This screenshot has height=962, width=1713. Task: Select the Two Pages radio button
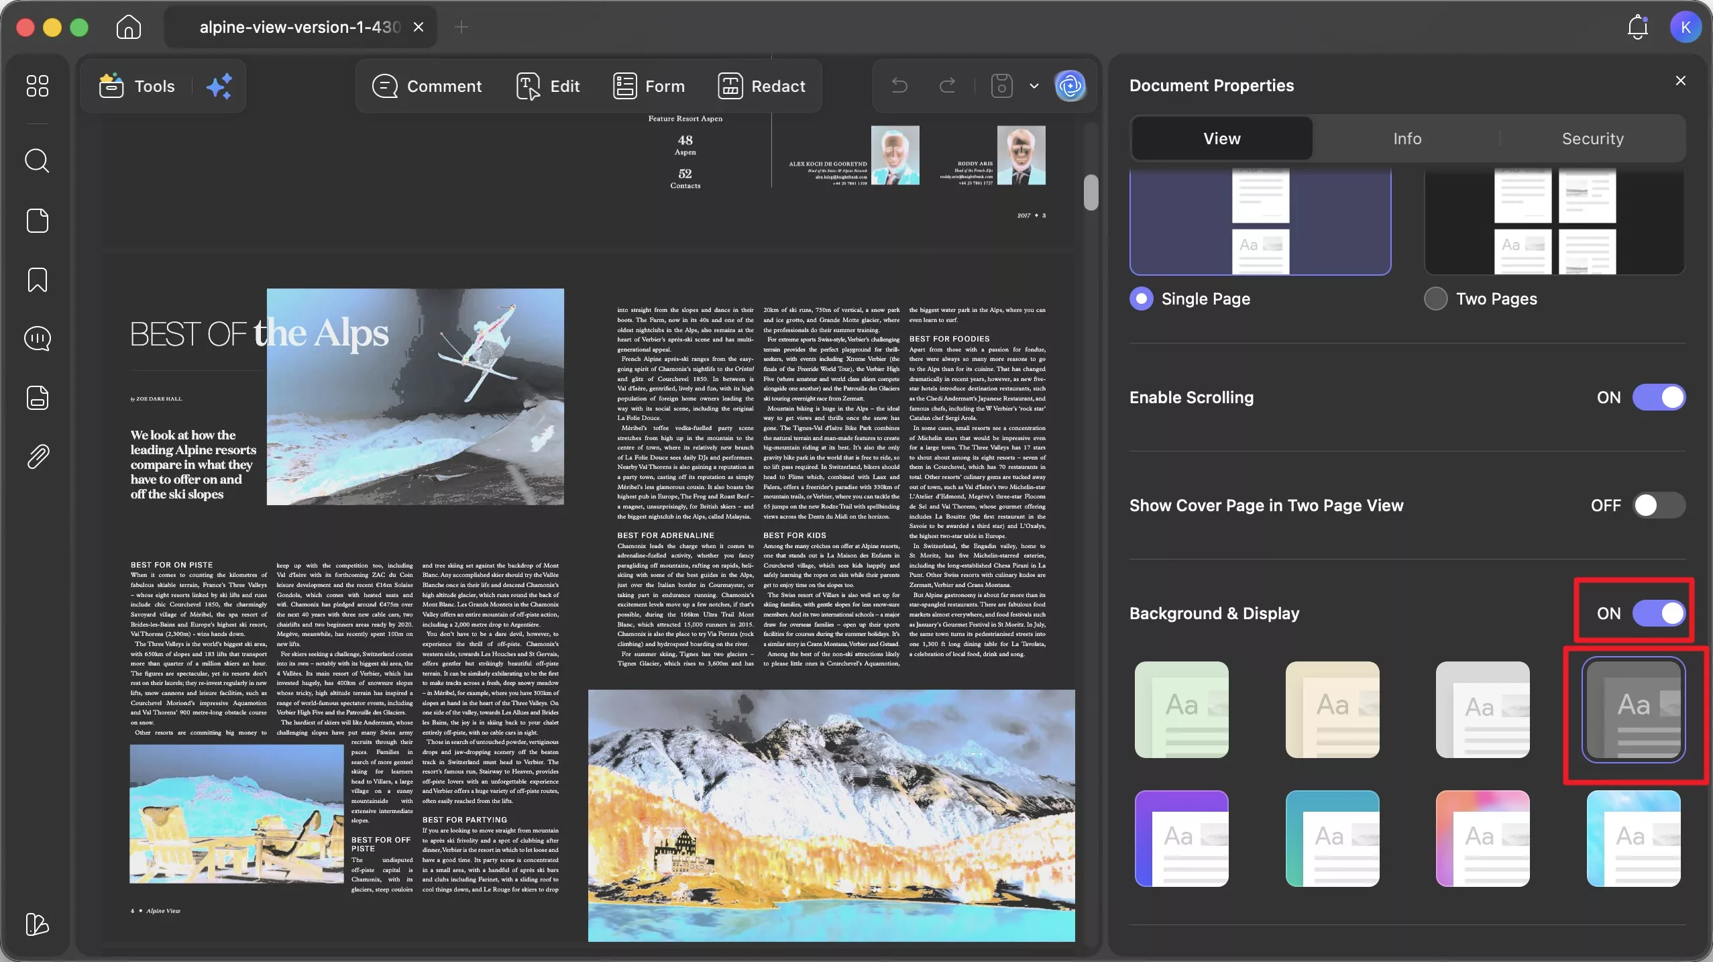point(1435,299)
